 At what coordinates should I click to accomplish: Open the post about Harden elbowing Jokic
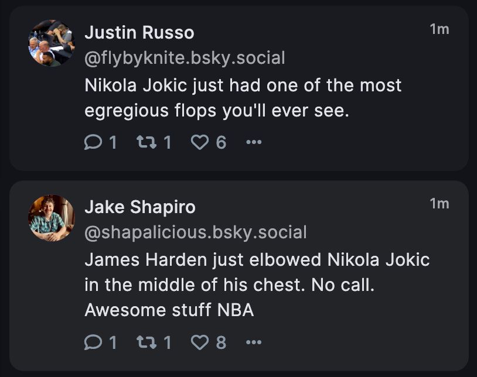click(x=257, y=284)
